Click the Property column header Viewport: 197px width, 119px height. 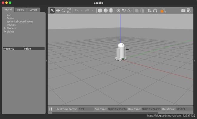click(8, 49)
